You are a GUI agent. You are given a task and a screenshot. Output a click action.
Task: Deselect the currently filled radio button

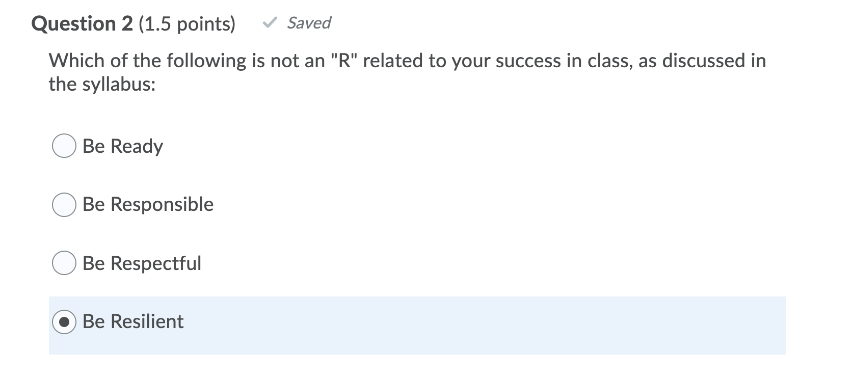coord(64,322)
